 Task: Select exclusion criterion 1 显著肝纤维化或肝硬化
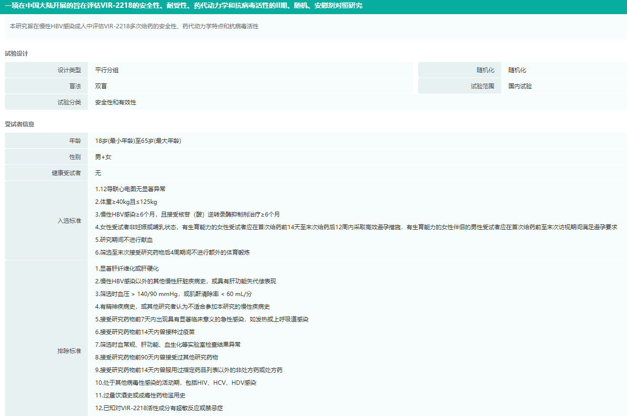(x=127, y=269)
